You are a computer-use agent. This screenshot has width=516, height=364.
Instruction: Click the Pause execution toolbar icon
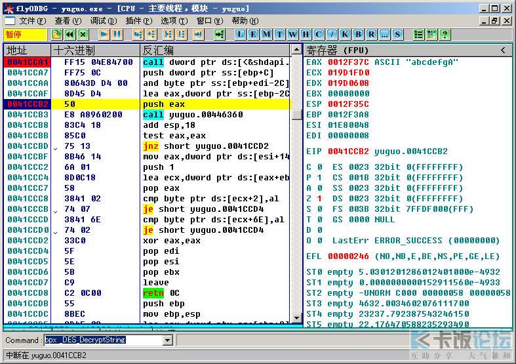tap(117, 34)
